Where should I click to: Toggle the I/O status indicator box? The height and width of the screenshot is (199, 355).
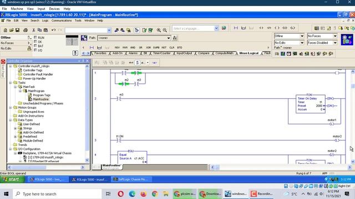[x=35, y=50]
